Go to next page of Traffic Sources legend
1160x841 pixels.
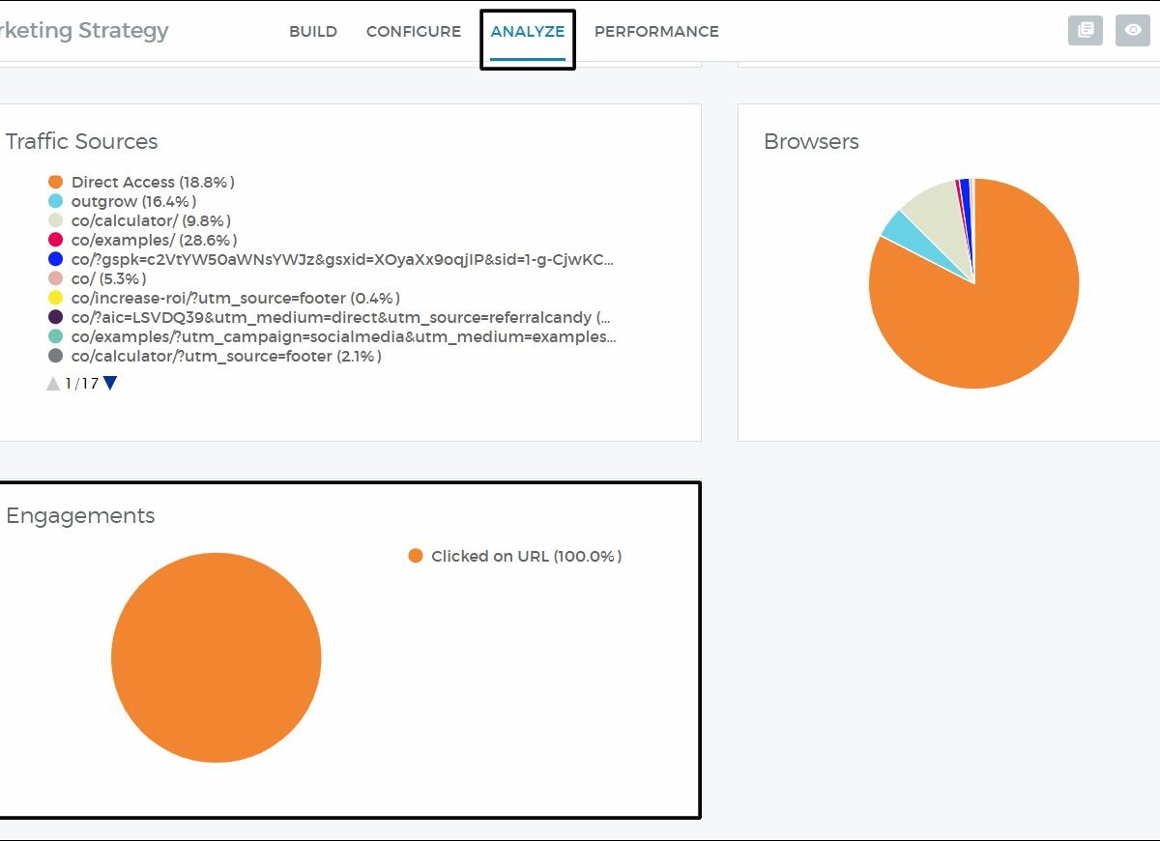(110, 383)
